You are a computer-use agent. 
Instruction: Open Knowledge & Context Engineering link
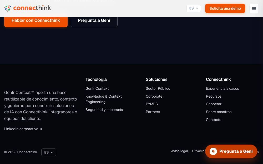[103, 99]
